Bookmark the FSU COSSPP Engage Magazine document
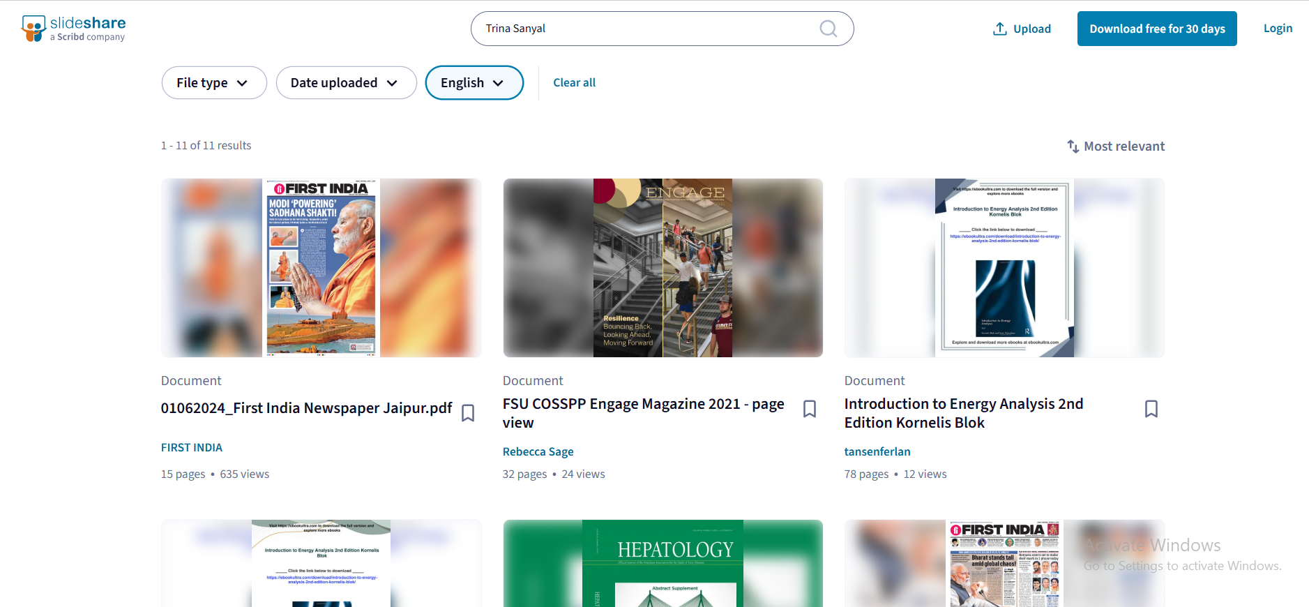The image size is (1309, 607). point(809,409)
